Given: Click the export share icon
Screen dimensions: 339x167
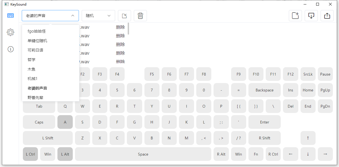Looking at the screenshot, I should coord(327,16).
